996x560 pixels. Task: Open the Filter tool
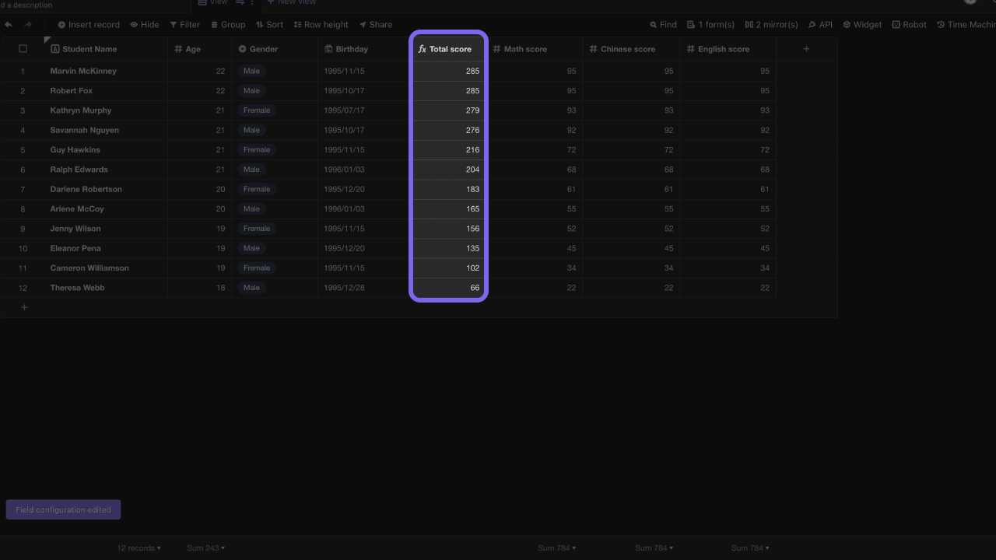tap(185, 25)
